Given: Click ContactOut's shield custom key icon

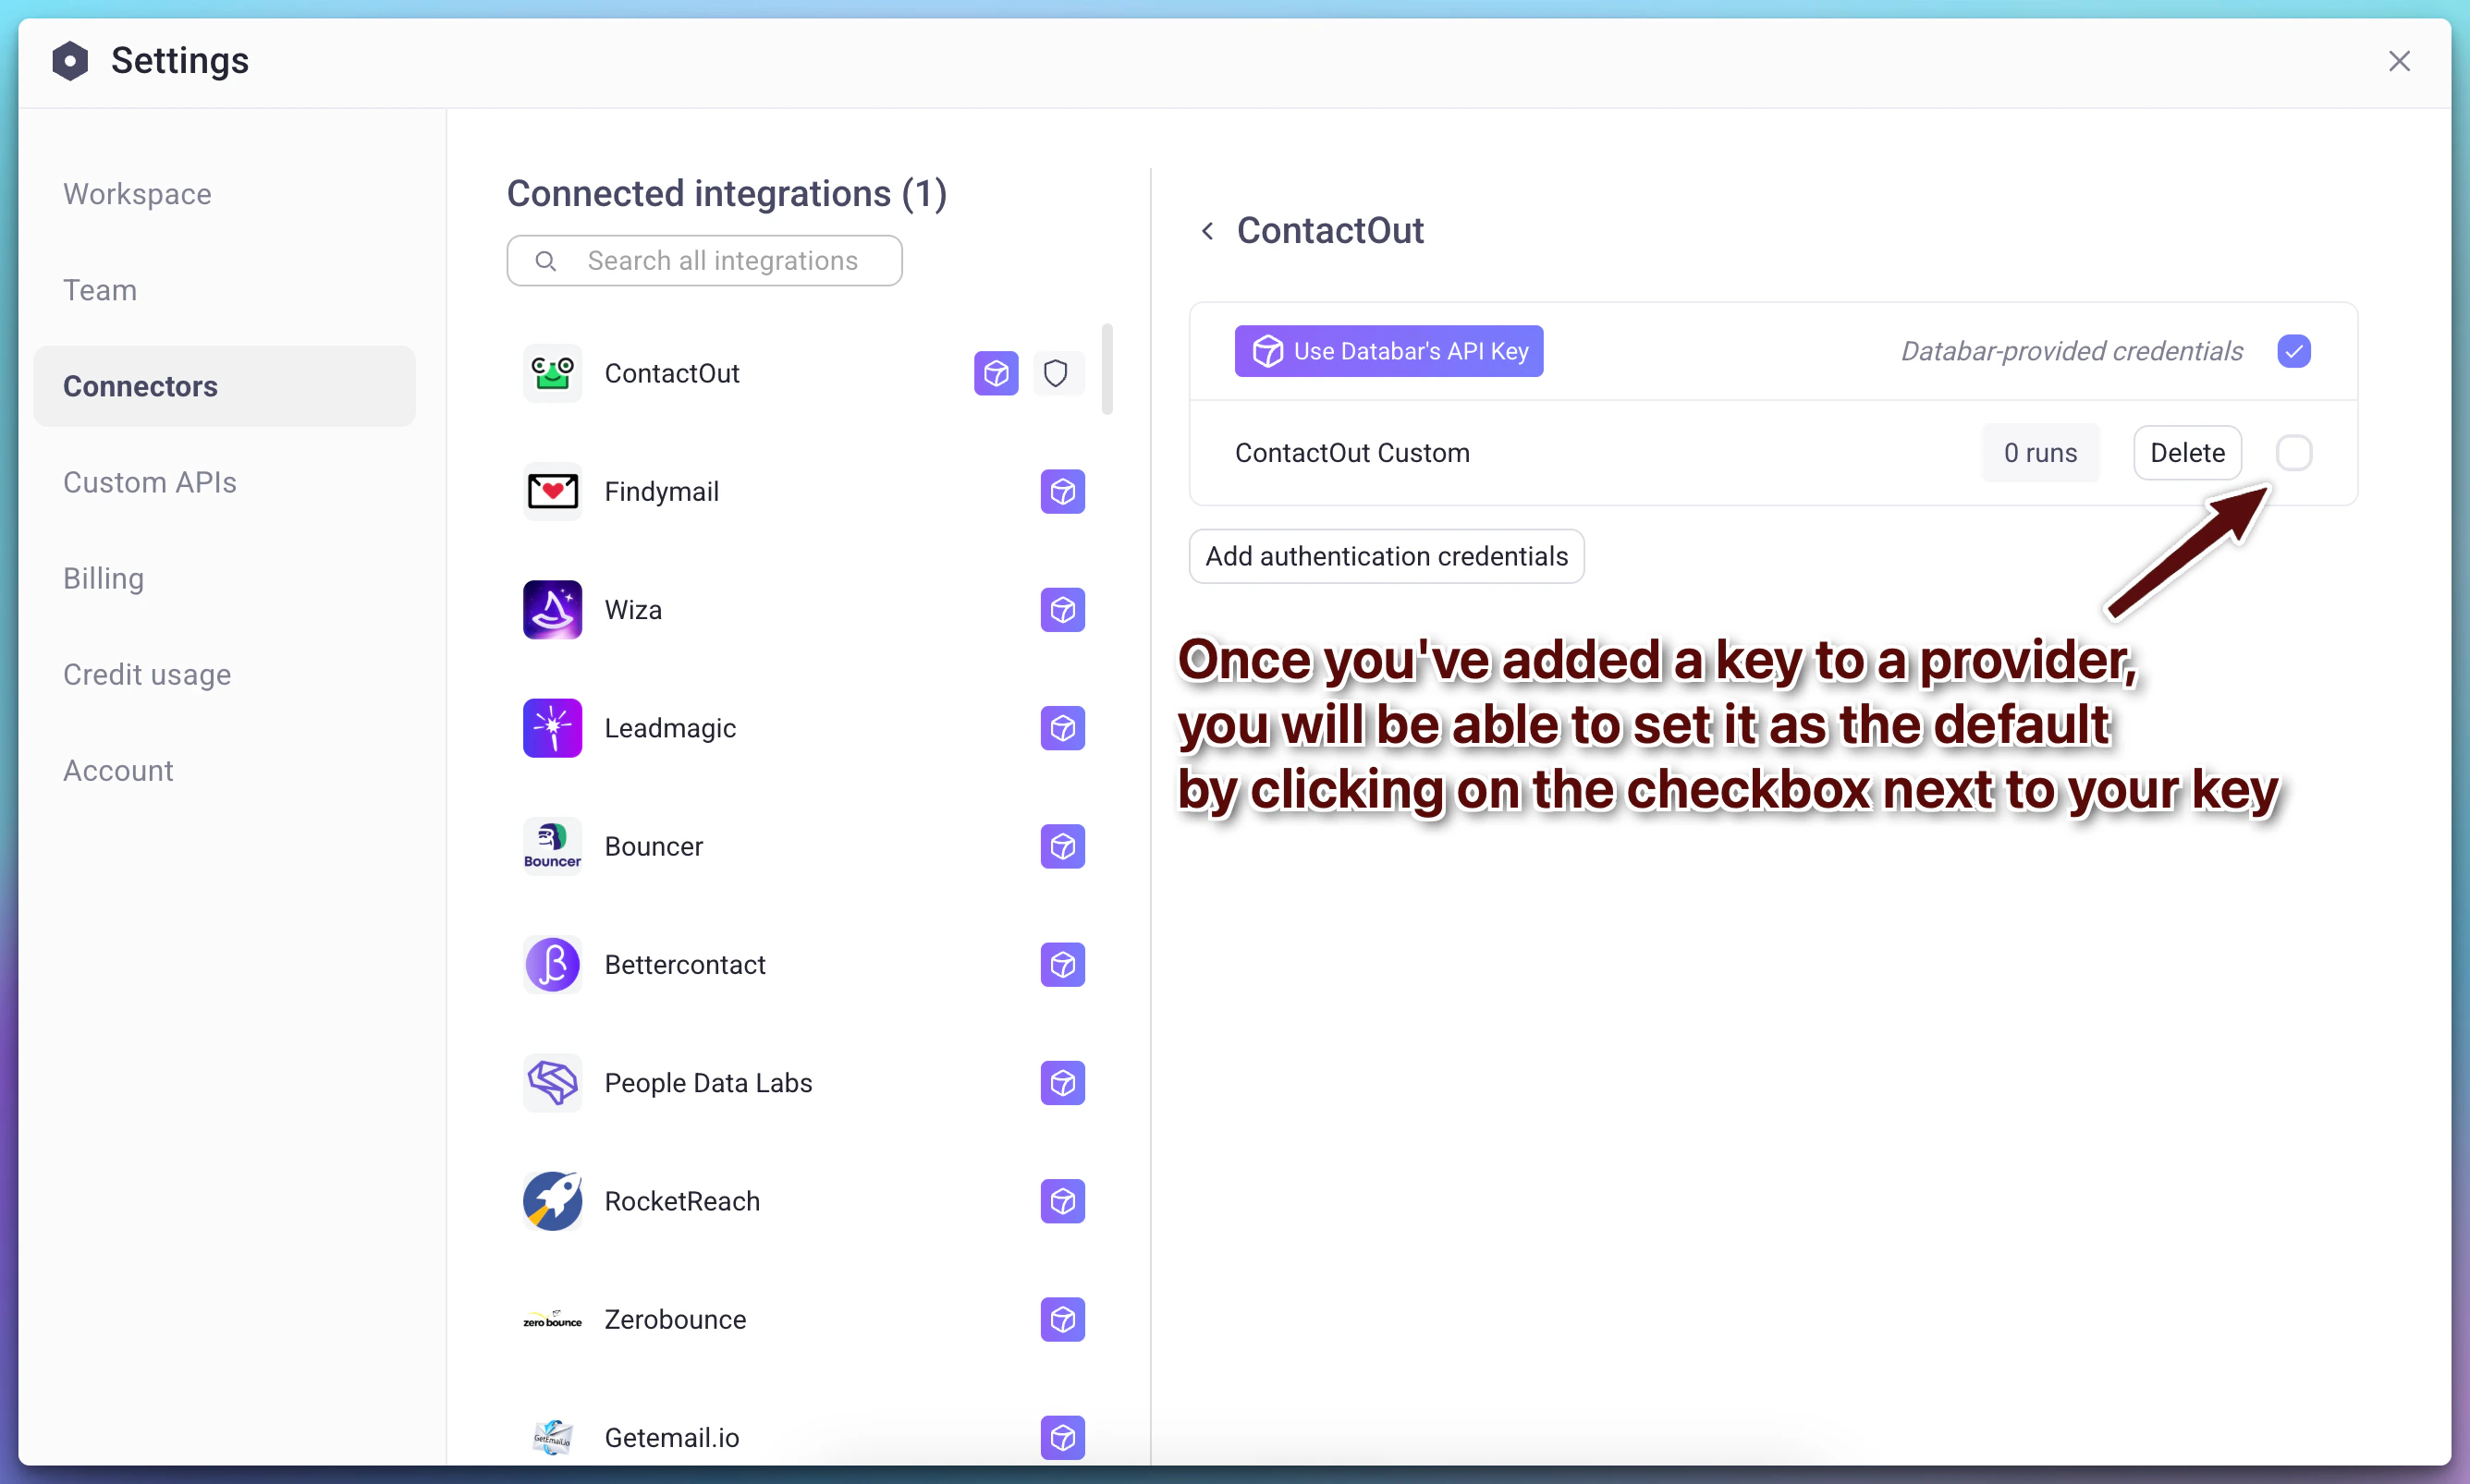Looking at the screenshot, I should (x=1057, y=373).
